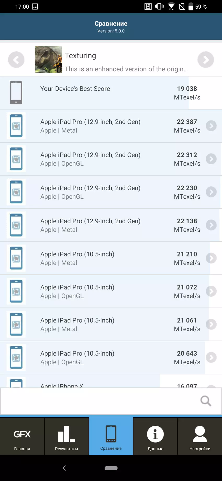Open the iPad Pro 22 138 Metal entry

(104, 225)
